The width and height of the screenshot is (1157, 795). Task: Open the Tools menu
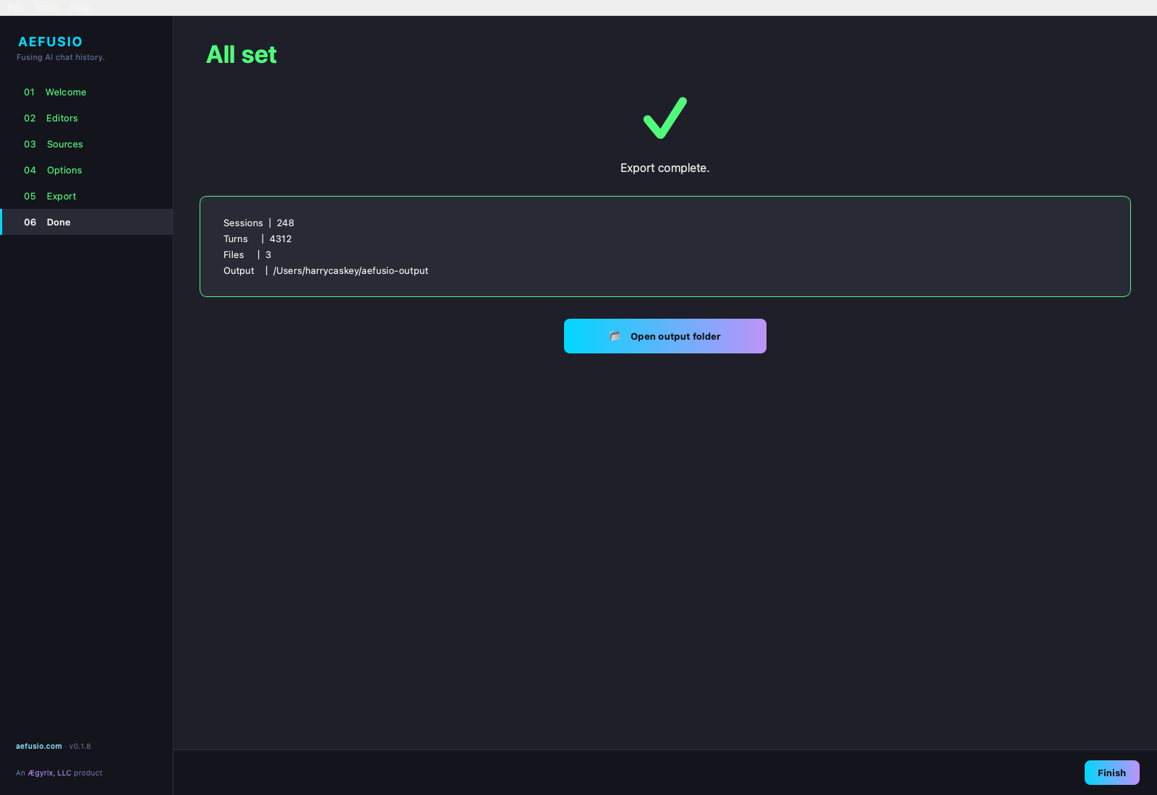click(46, 7)
